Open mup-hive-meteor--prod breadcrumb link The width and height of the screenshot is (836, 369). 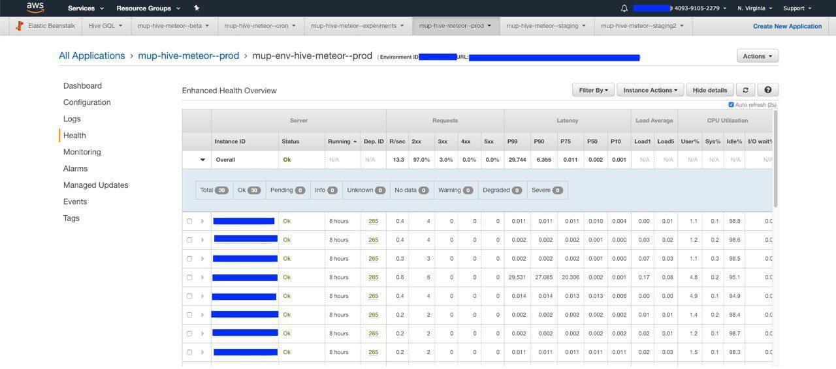click(188, 56)
